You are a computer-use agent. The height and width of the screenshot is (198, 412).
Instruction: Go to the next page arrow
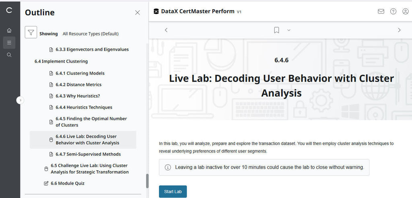(399, 30)
